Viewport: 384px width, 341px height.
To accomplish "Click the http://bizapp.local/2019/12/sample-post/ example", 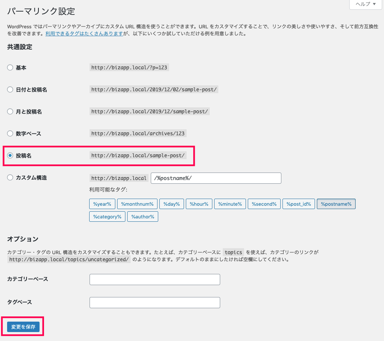I will point(149,111).
